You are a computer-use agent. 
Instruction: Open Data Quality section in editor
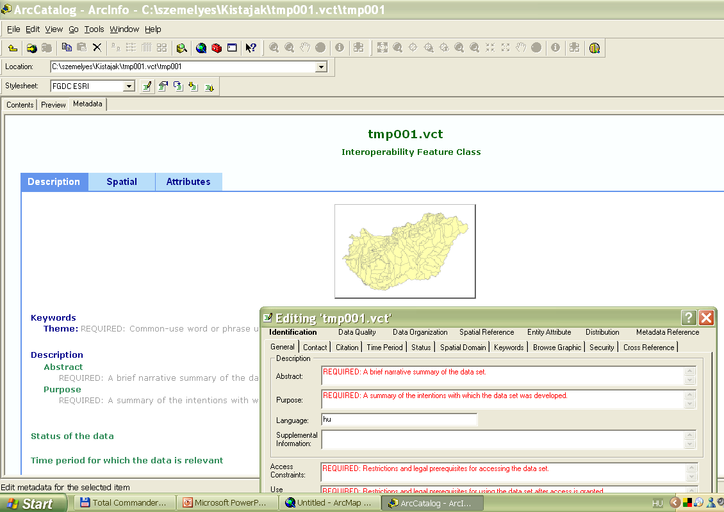[356, 332]
